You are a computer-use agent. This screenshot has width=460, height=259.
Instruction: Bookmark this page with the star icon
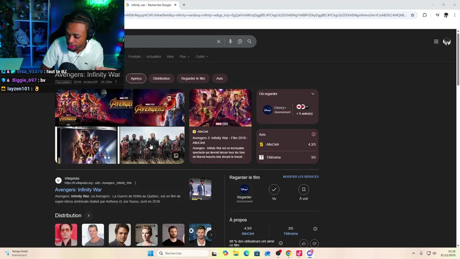tap(413, 15)
